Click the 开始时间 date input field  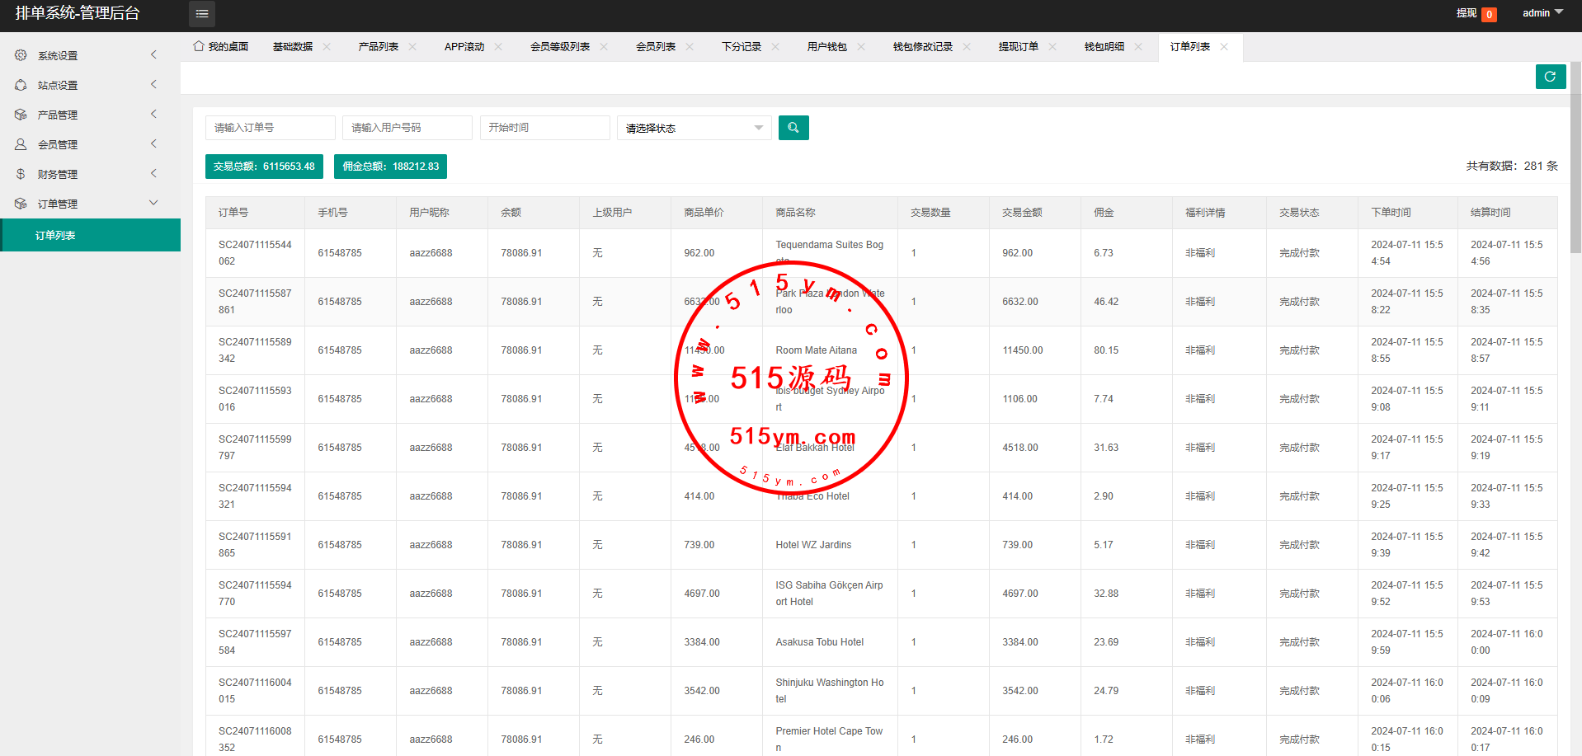[544, 128]
